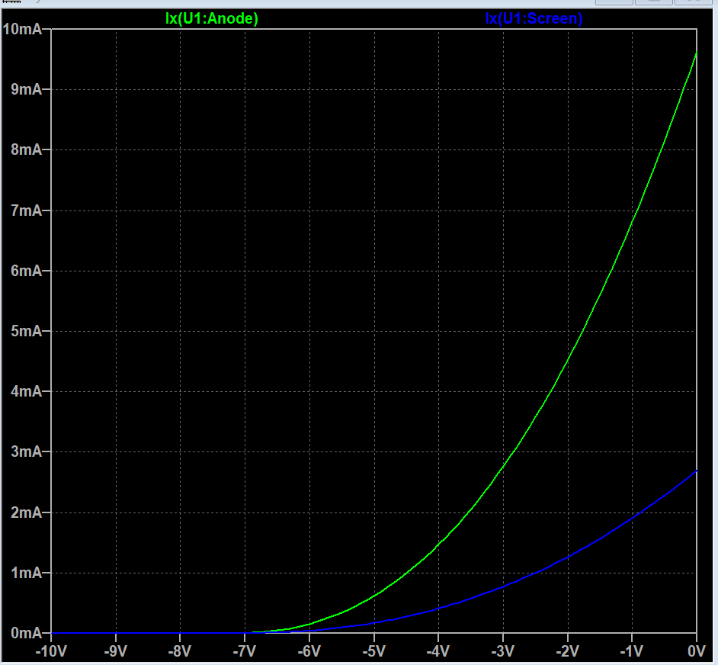Click the 0V horizontal axis label

[x=697, y=651]
